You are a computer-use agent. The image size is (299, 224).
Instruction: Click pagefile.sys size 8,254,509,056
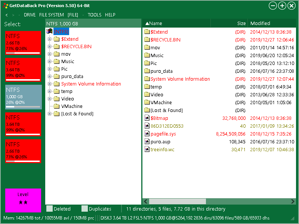[x=231, y=134]
